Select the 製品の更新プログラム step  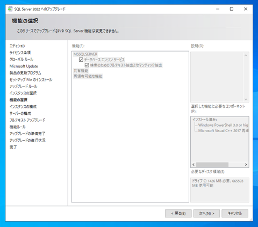pos(25,73)
